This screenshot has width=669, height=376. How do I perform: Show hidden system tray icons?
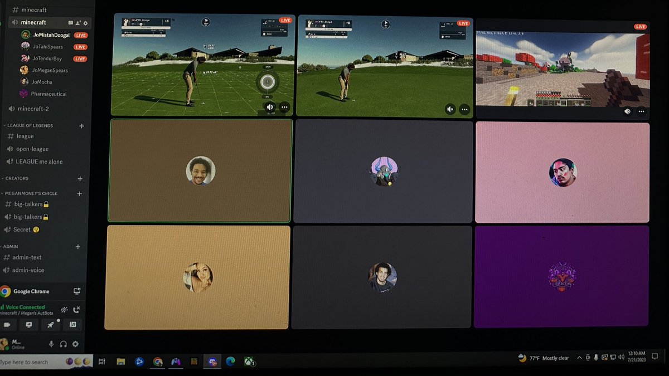[580, 358]
